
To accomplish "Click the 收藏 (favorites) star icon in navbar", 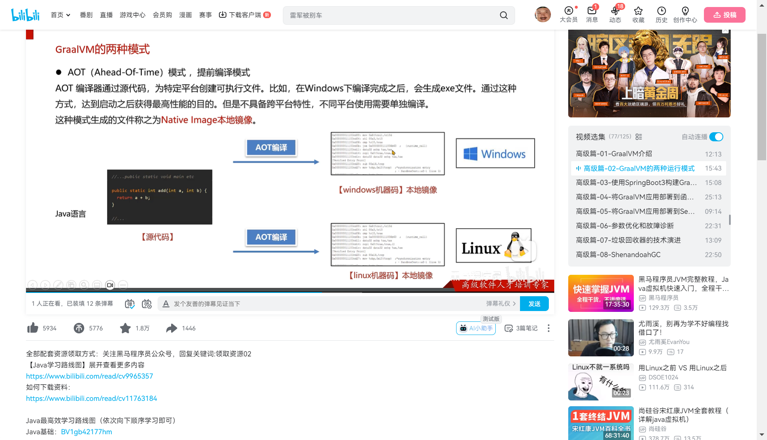I will point(638,12).
